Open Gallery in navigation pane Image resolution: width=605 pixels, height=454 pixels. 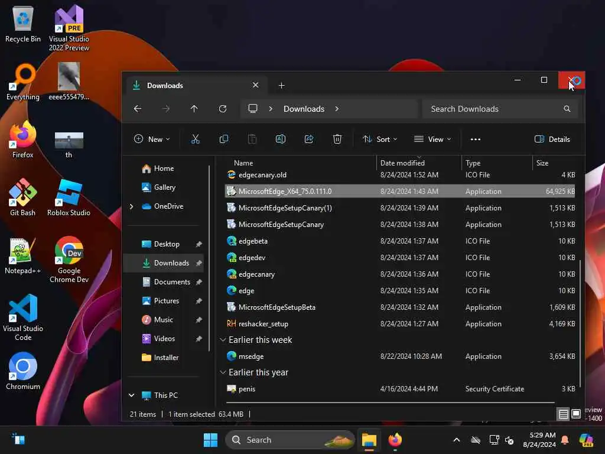164,187
